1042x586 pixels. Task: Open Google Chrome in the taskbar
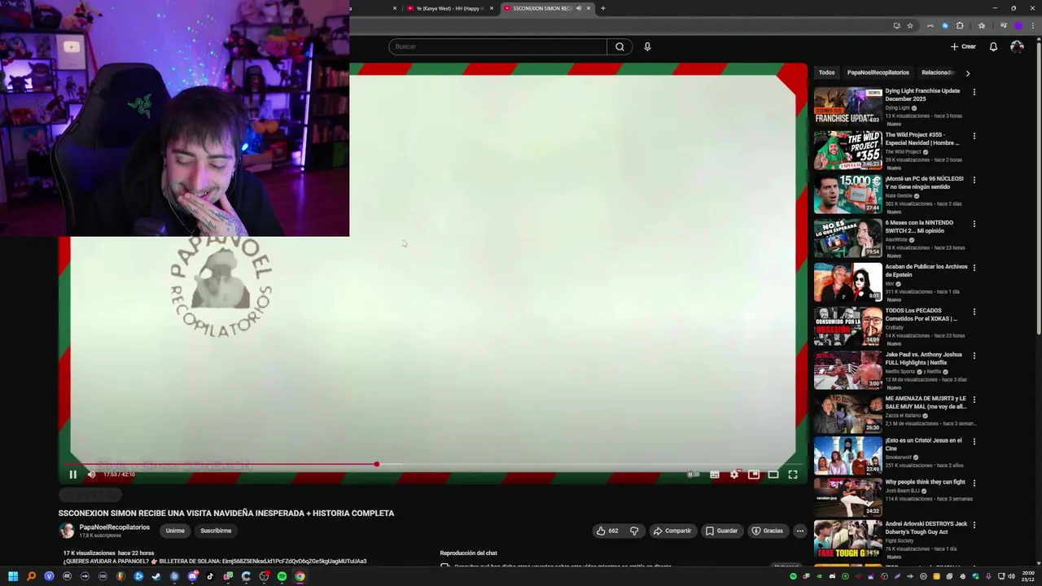click(x=300, y=576)
